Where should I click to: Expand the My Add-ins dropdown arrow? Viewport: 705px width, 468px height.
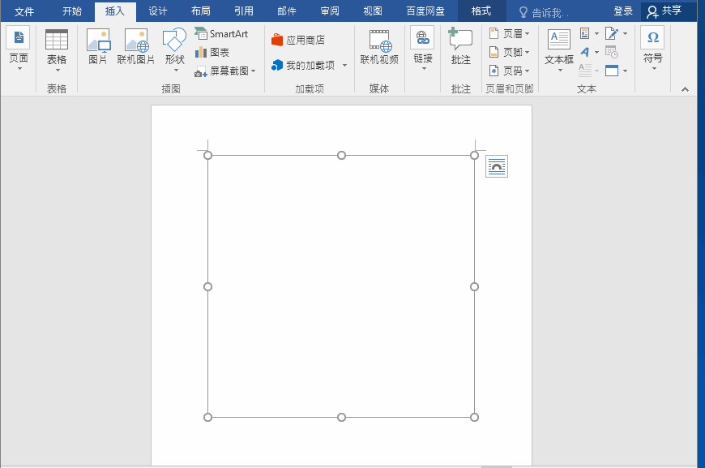pyautogui.click(x=344, y=66)
